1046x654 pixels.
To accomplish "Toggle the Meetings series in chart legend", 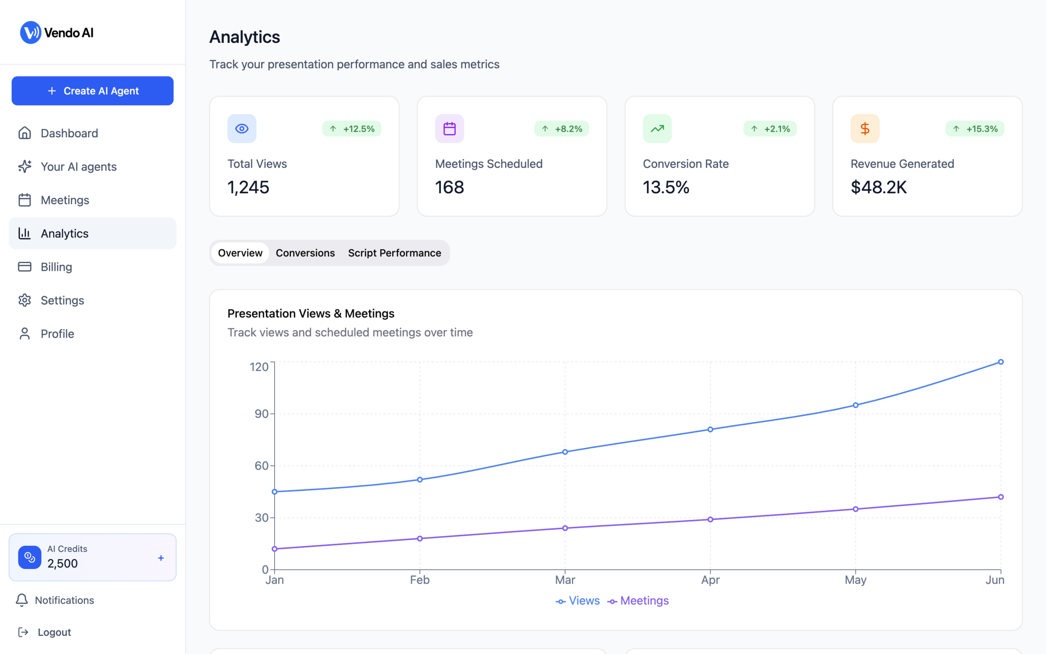I will tap(638, 601).
